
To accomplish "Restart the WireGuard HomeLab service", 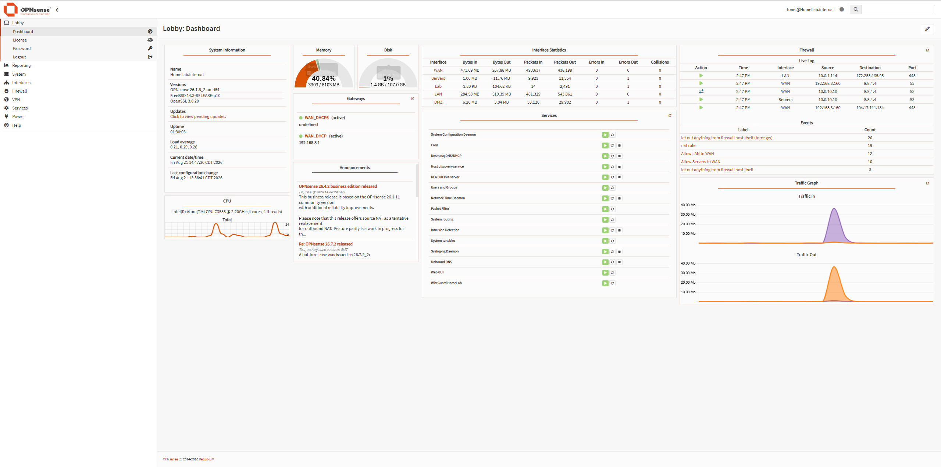I will click(612, 284).
